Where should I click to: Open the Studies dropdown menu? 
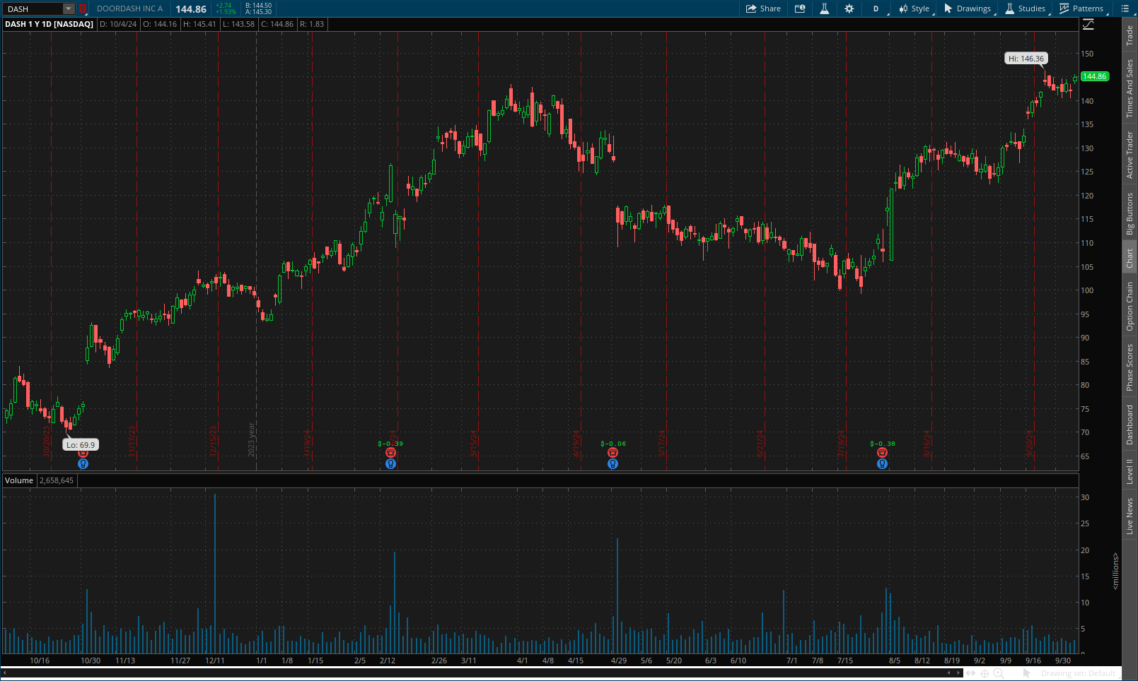[1026, 8]
